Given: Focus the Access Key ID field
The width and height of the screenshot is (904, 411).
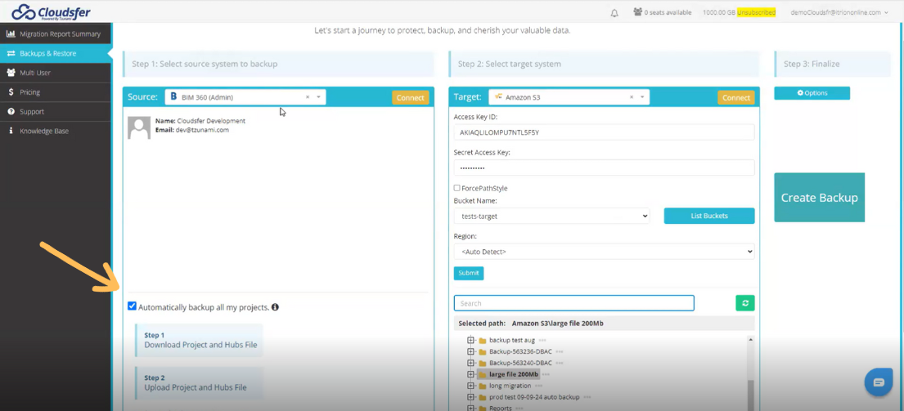Looking at the screenshot, I should [605, 132].
